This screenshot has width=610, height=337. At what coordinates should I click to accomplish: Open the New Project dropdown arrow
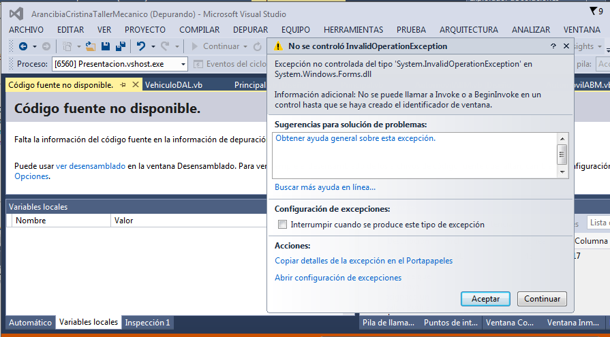(x=78, y=47)
